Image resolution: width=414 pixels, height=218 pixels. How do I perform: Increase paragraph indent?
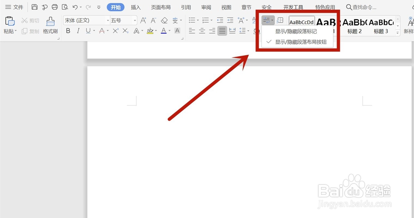pos(230,20)
